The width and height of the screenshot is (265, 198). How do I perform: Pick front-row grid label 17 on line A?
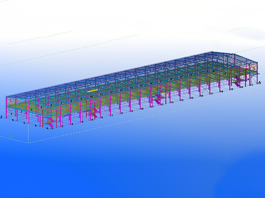pyautogui.click(x=212, y=94)
